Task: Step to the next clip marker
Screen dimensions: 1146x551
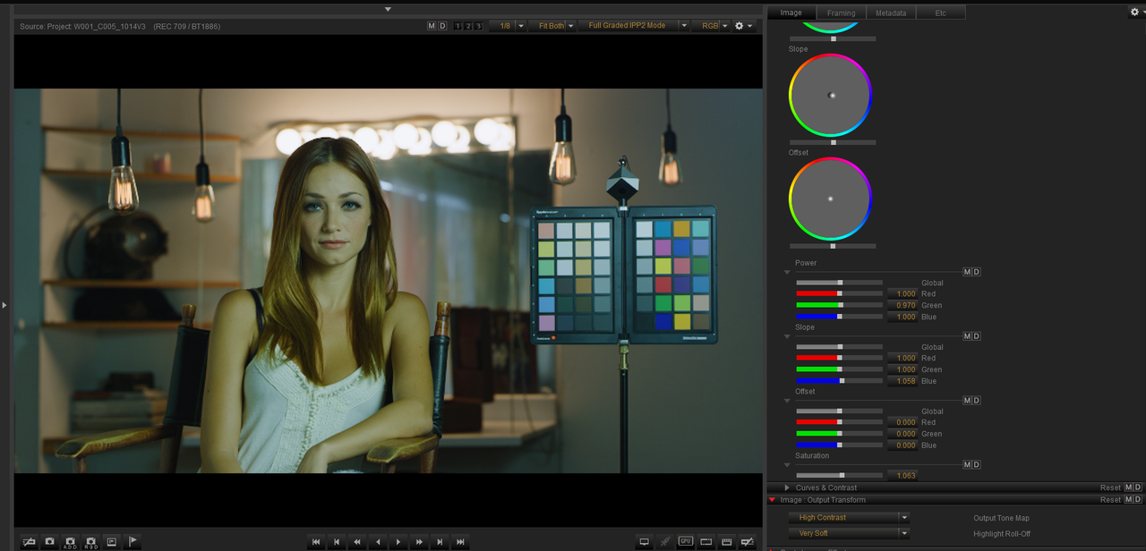Action: pos(440,542)
